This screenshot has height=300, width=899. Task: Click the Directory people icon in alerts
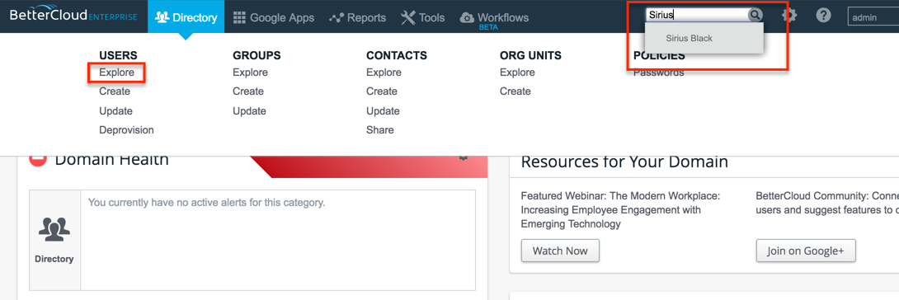[x=54, y=230]
